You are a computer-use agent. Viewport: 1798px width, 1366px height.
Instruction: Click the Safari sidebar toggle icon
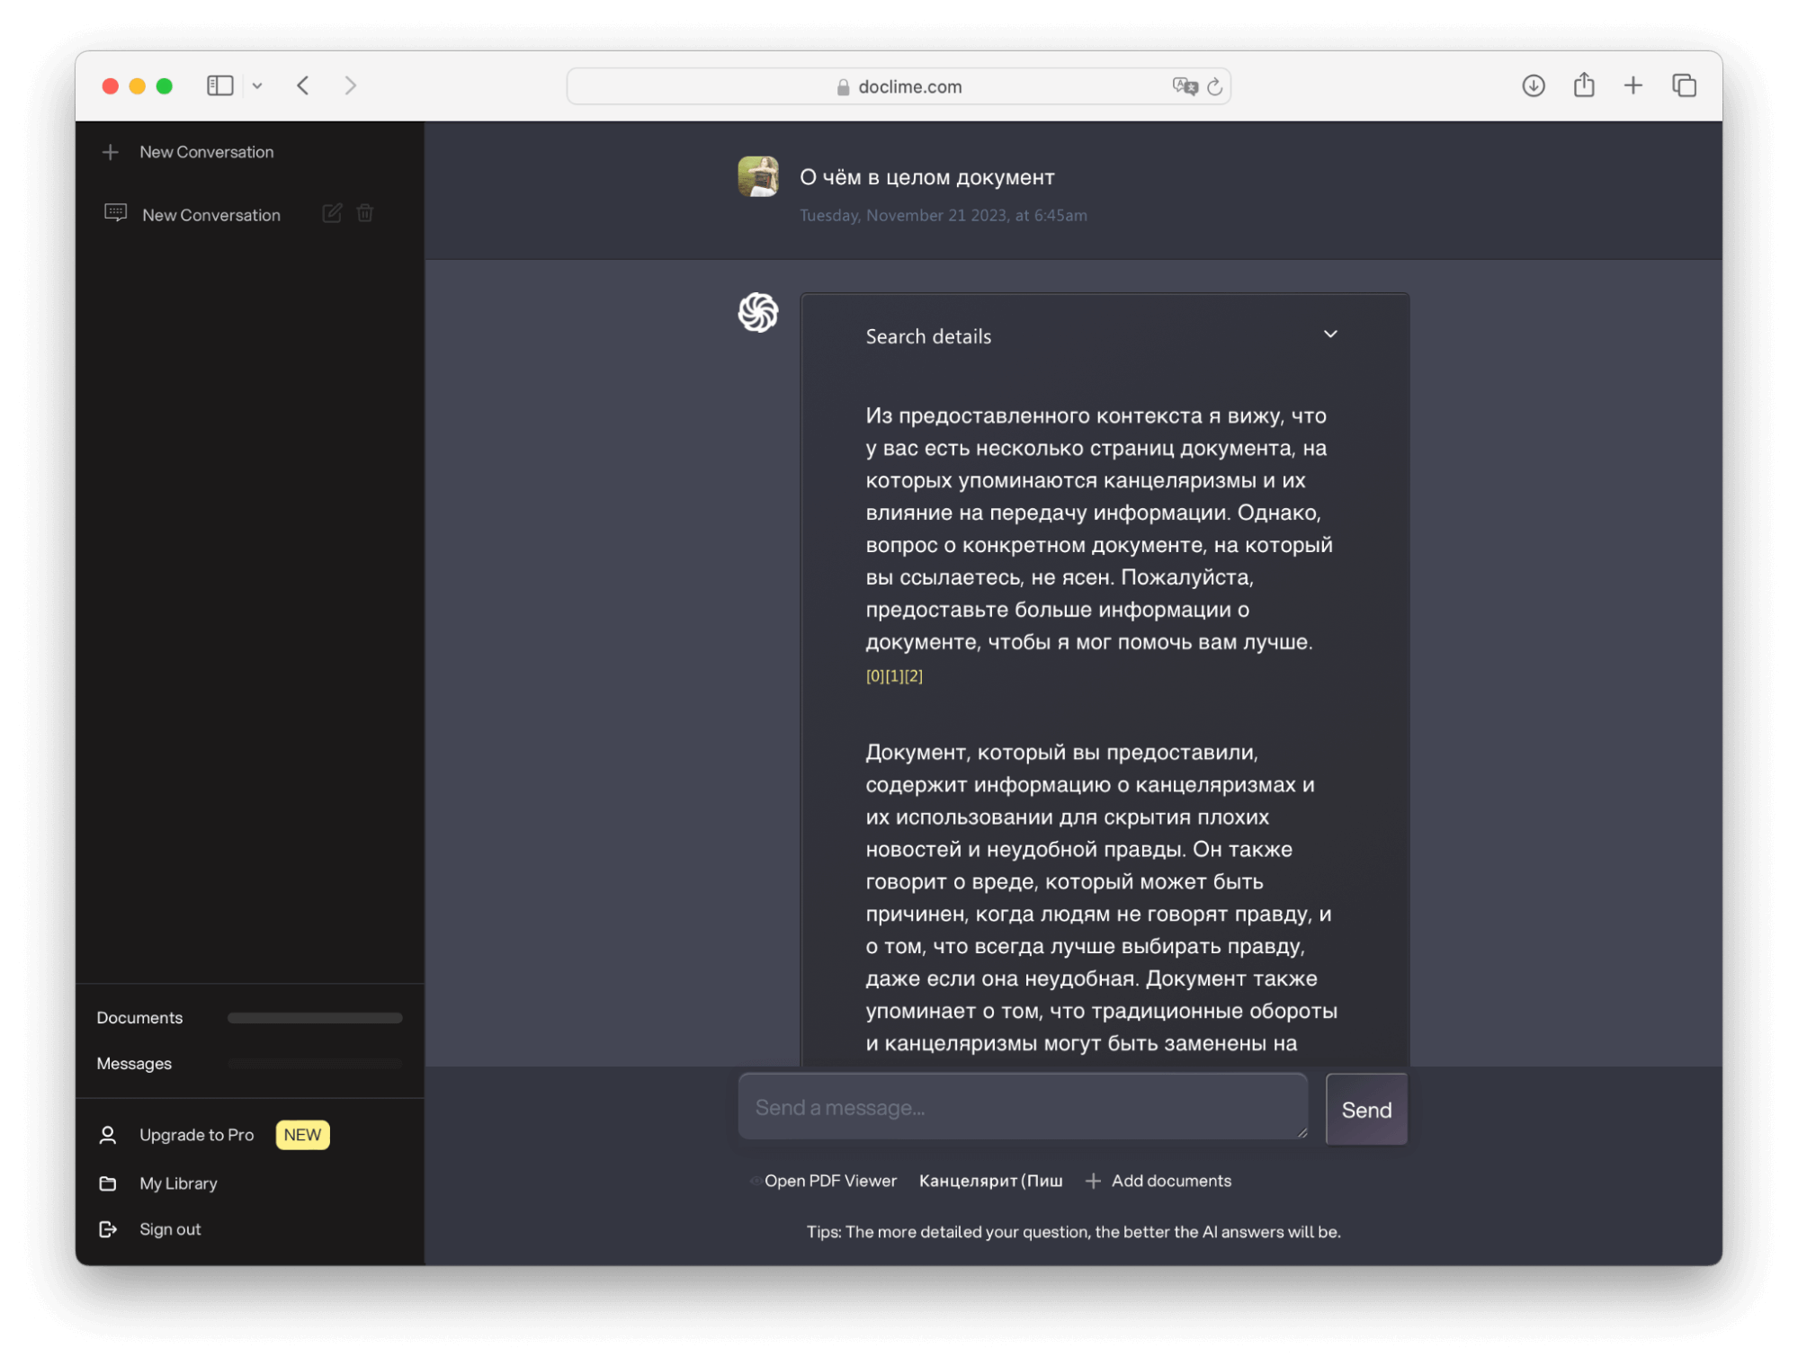pos(219,85)
